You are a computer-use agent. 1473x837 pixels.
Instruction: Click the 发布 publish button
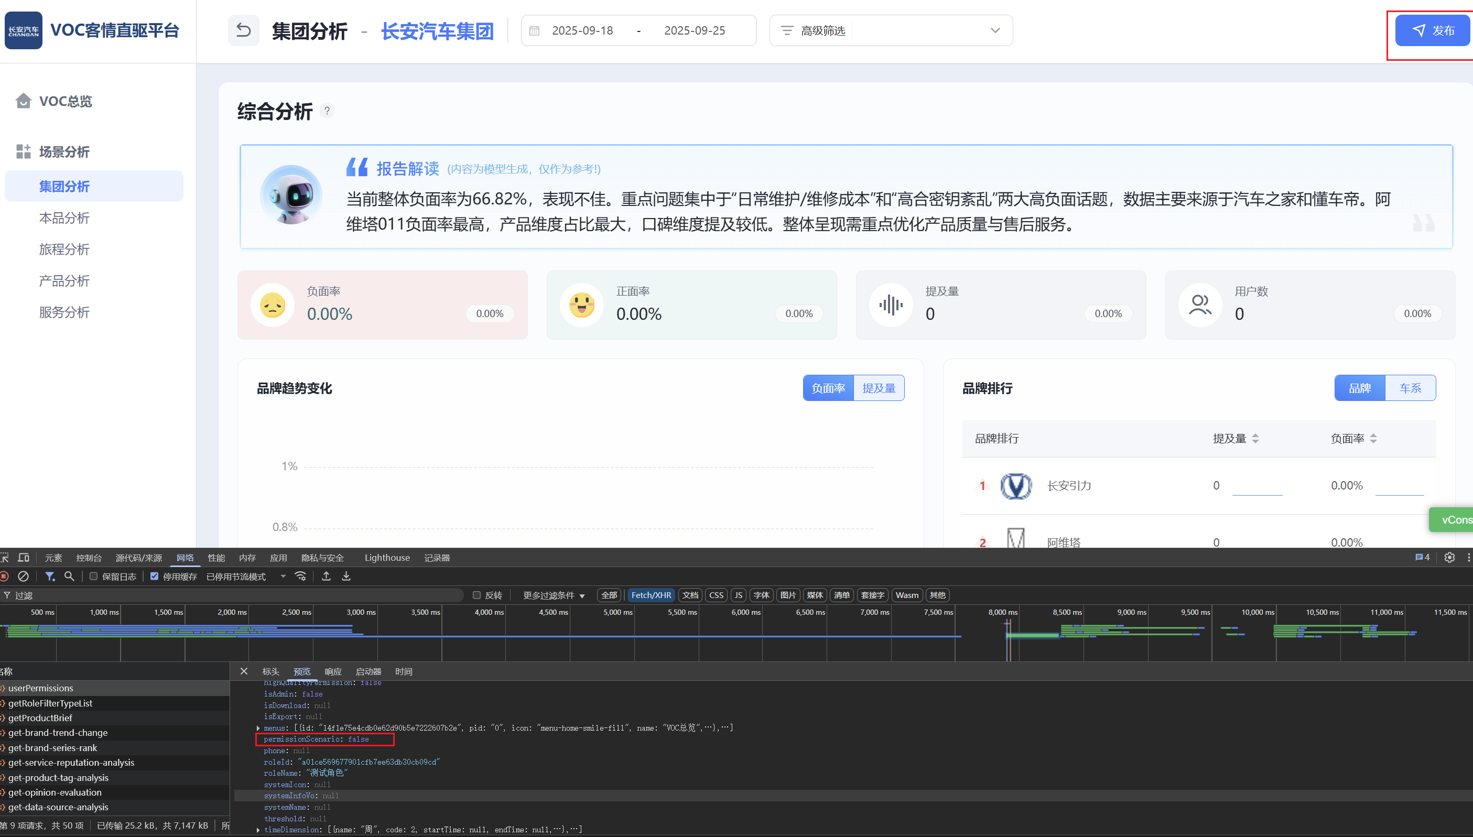[1433, 30]
